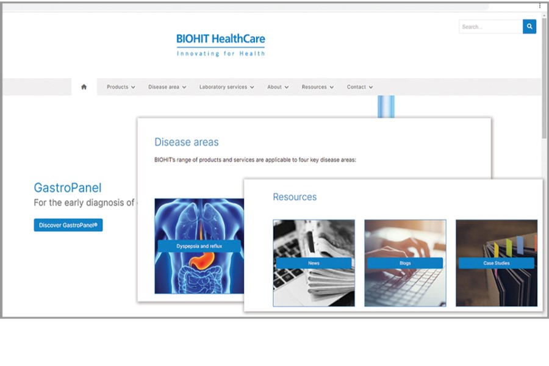Click Discover GastroPanel button
Screen dimensions: 549x366
[68, 225]
